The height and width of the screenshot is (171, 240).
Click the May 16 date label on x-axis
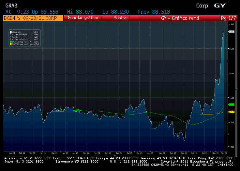click(x=86, y=153)
